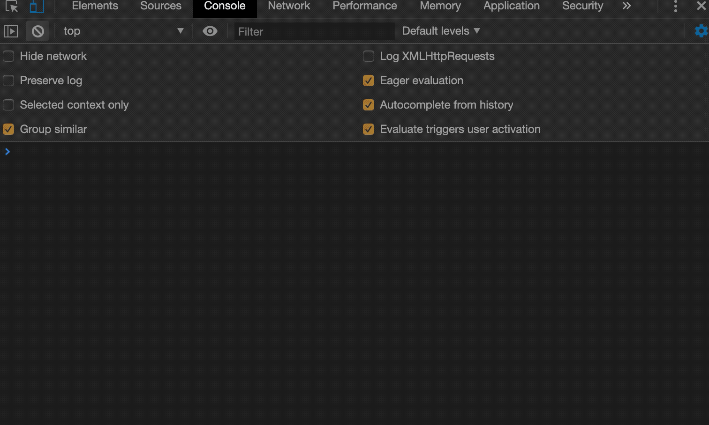Clear the console output

coord(38,31)
